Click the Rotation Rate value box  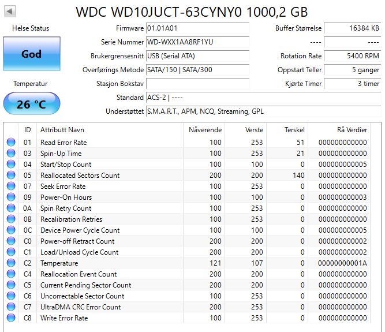tap(352, 56)
